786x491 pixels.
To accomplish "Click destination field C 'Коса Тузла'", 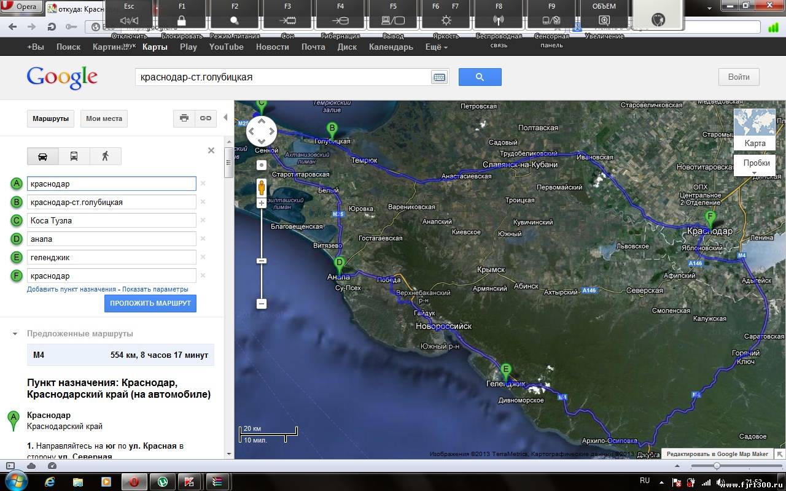I will pos(112,220).
